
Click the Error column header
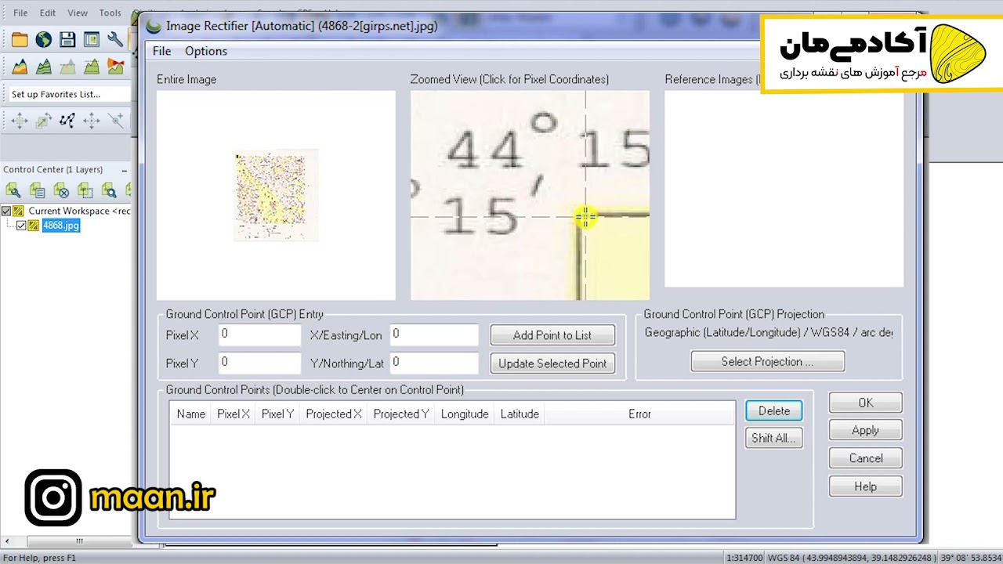click(639, 414)
